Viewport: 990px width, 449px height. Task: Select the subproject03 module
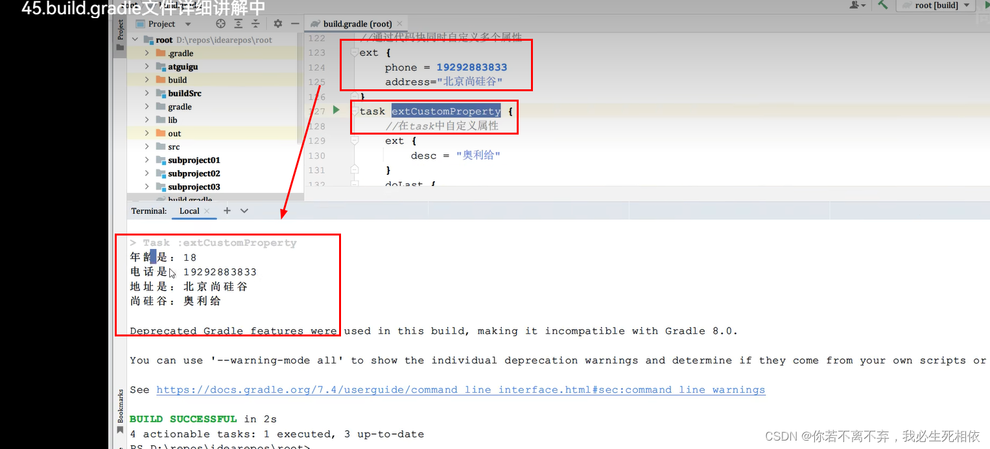point(194,187)
